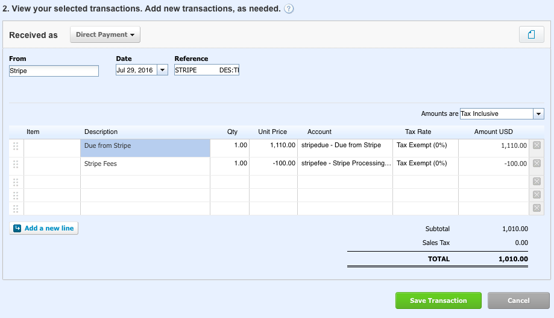Delete the last empty line row

537,208
